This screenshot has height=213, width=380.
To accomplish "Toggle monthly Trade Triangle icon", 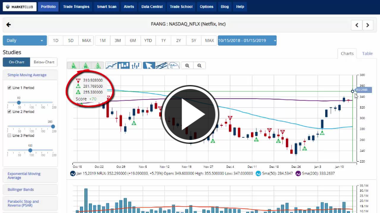I will [x=73, y=66].
